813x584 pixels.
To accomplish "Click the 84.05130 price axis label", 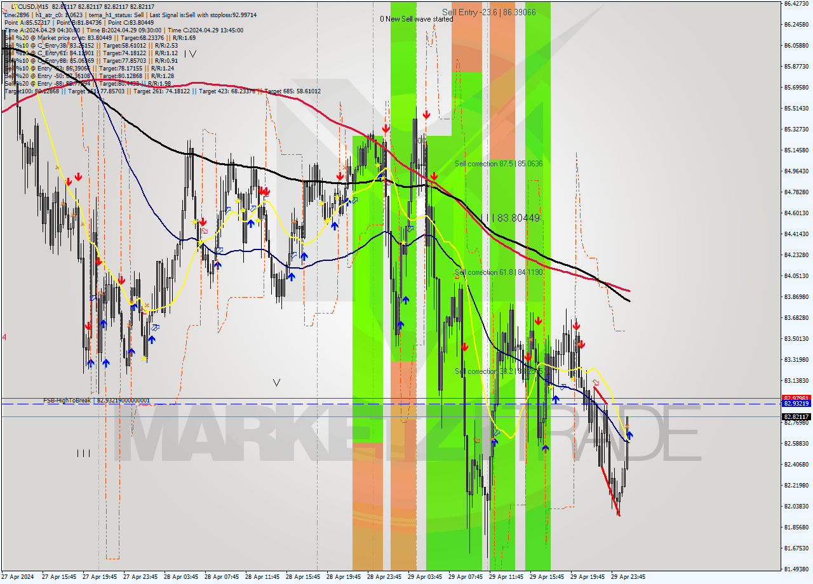I will click(x=796, y=276).
